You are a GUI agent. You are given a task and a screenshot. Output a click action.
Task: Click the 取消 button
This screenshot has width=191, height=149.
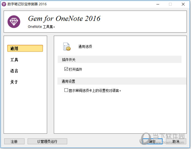(176, 141)
